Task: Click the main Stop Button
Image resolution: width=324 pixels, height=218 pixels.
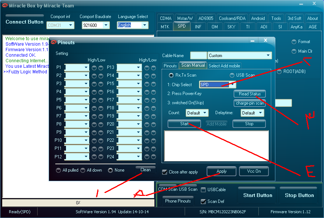Action: tap(299, 195)
